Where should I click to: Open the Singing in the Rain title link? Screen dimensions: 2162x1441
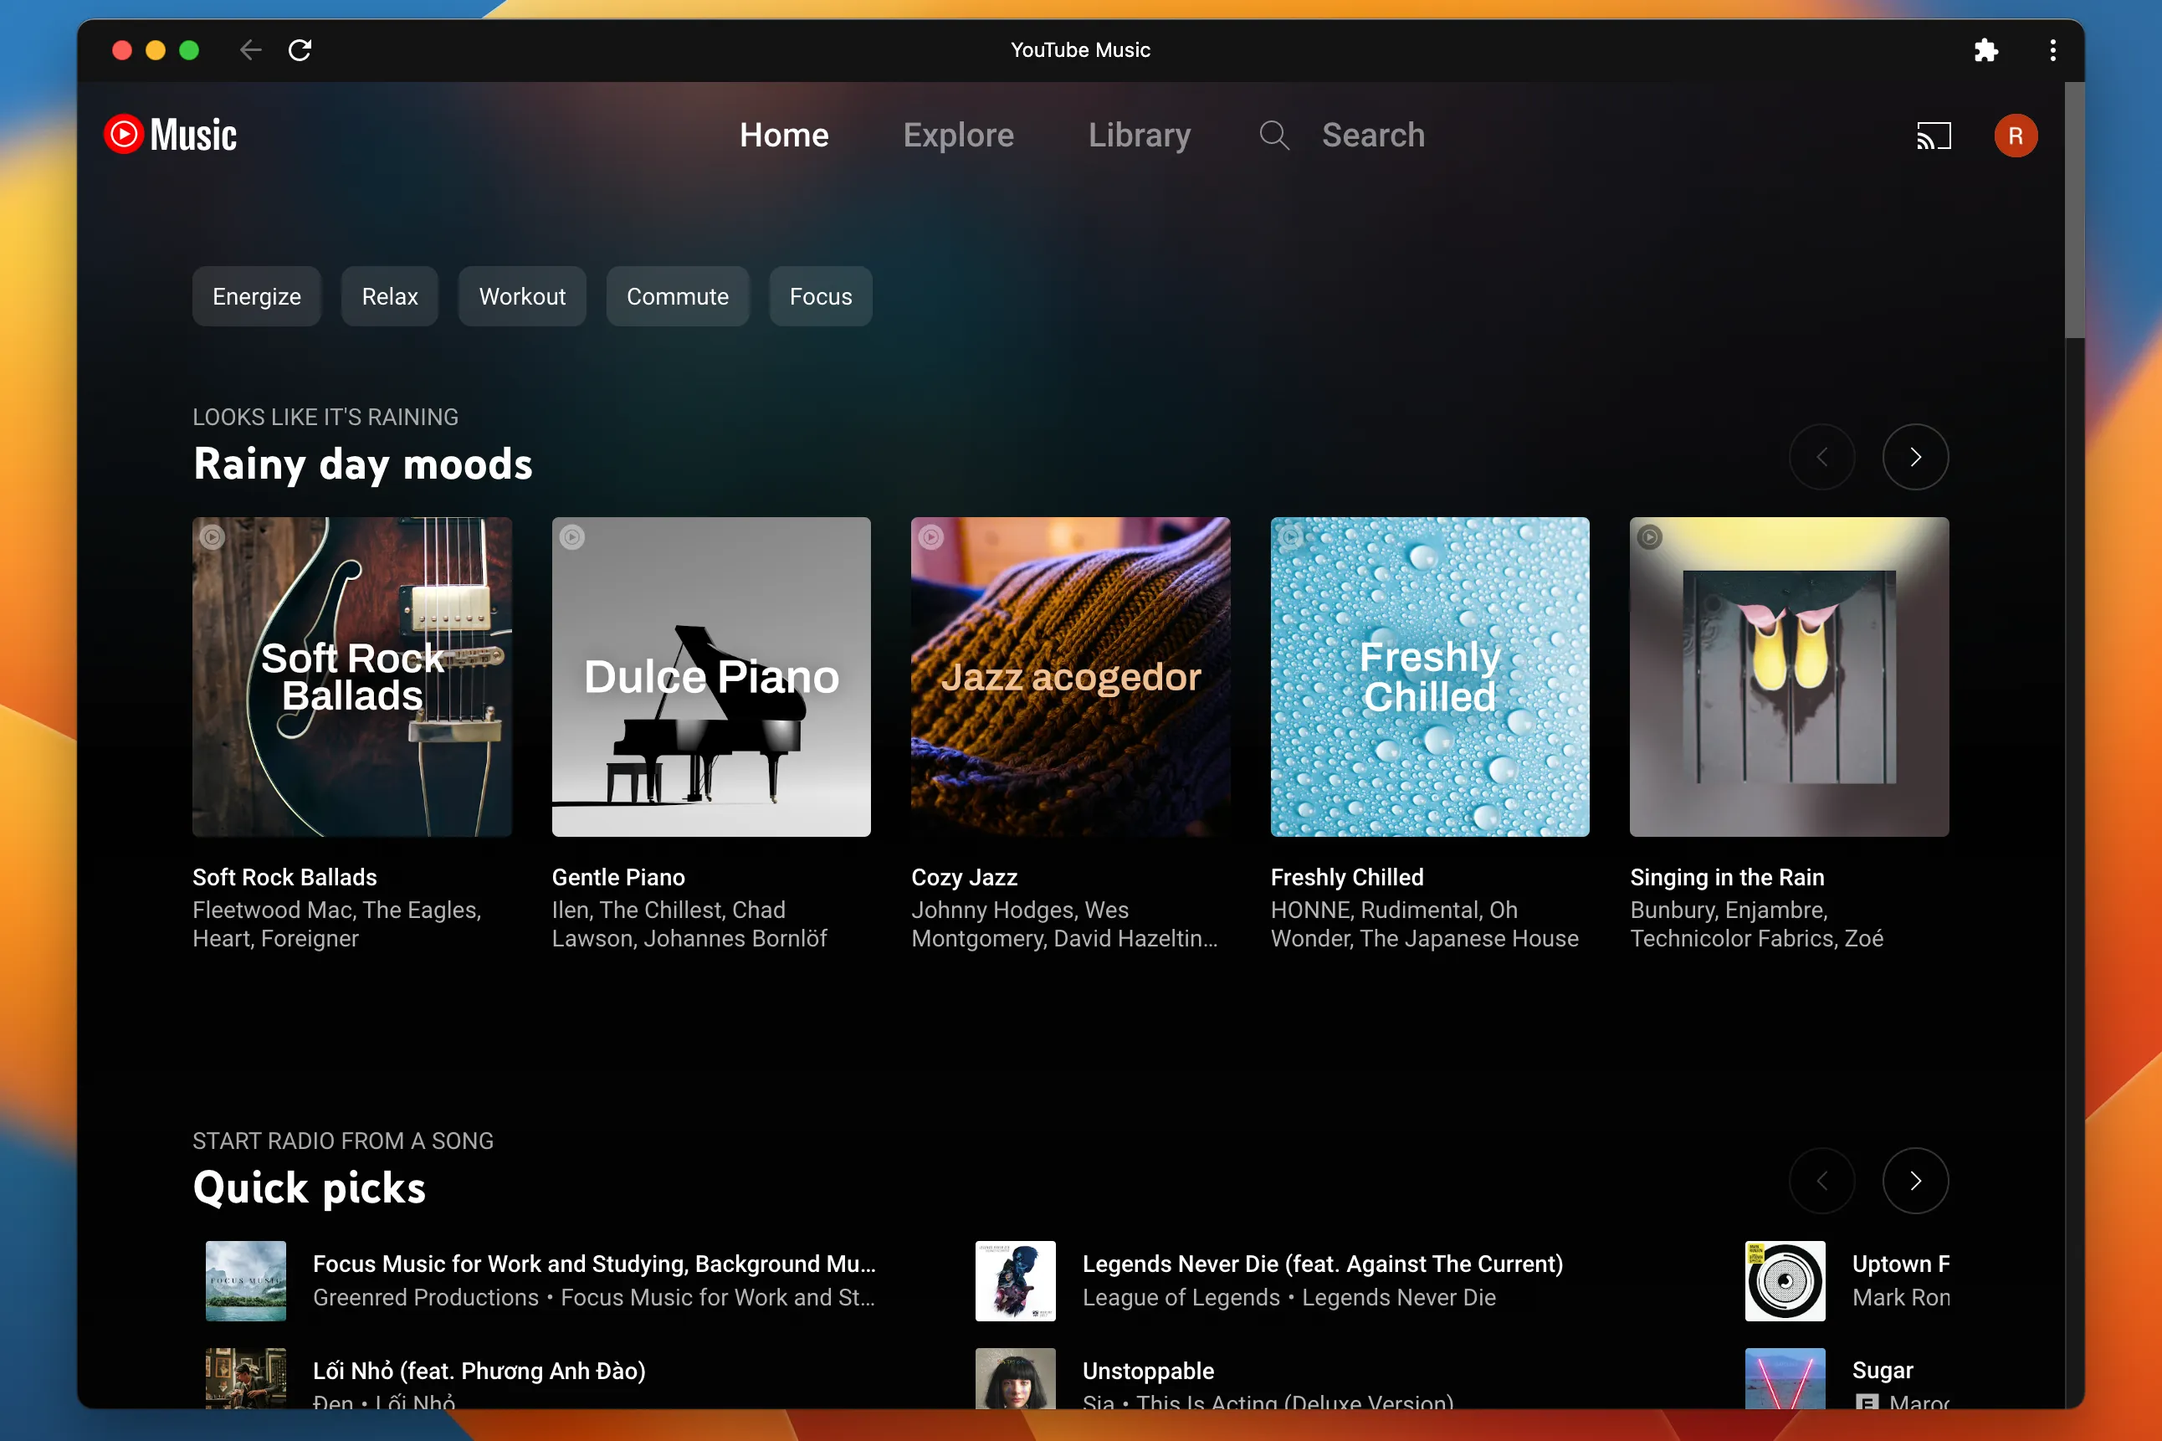(x=1726, y=877)
